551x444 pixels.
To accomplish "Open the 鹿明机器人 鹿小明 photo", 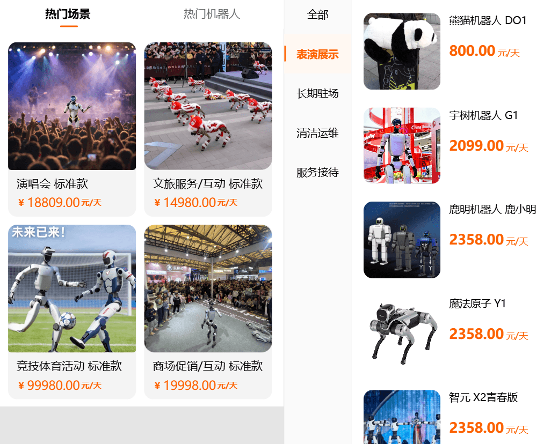I will coord(402,240).
